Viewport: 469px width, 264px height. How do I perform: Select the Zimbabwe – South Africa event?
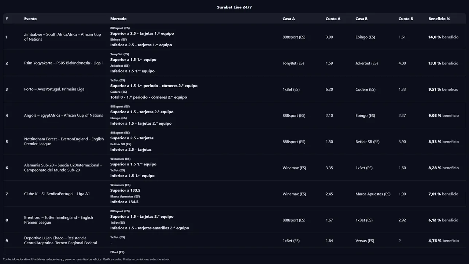coord(62,37)
